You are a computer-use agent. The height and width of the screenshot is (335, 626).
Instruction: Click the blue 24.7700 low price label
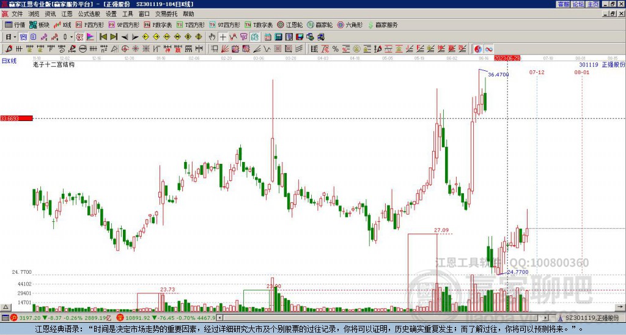(x=517, y=272)
